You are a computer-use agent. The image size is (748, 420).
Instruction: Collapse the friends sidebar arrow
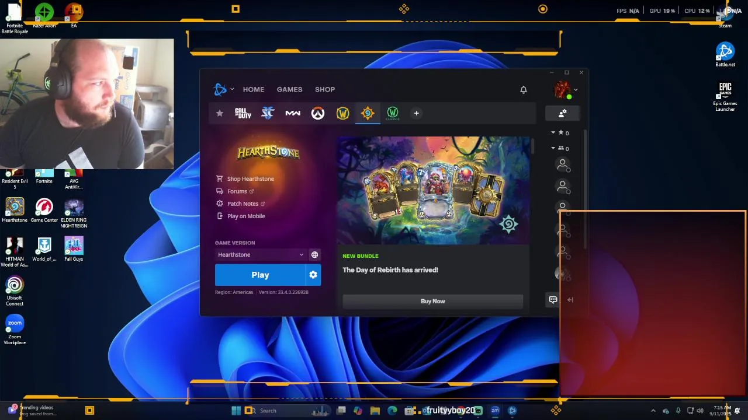coord(570,300)
